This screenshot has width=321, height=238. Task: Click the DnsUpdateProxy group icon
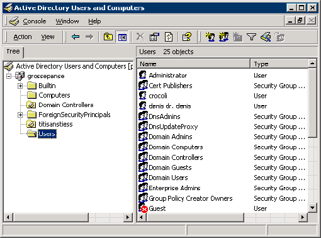[x=143, y=126]
